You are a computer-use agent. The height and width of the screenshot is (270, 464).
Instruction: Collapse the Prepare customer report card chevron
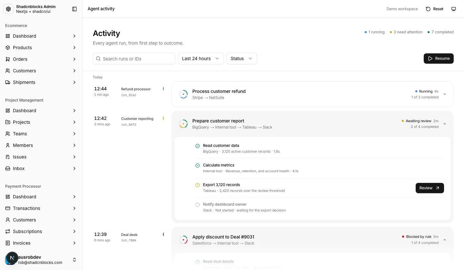tap(445, 124)
